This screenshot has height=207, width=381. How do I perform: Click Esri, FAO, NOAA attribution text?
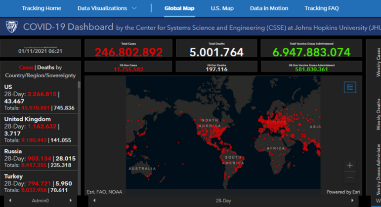pos(104,192)
